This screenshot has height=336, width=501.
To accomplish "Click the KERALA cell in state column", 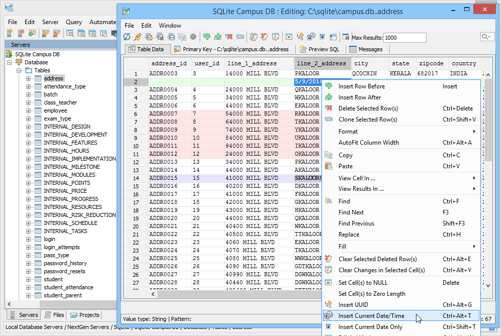I will pos(401,74).
